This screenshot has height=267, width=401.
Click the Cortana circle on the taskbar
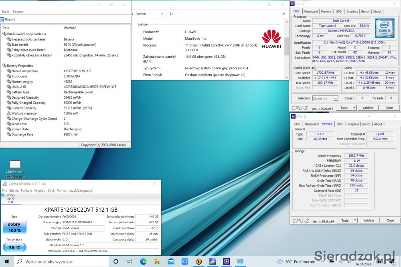pos(116,261)
